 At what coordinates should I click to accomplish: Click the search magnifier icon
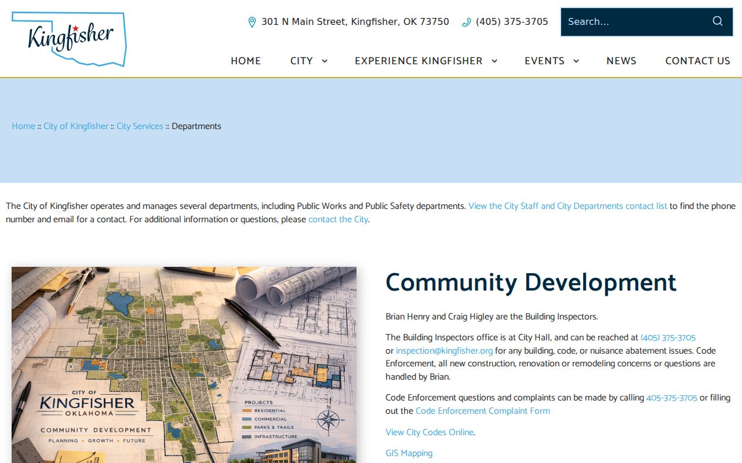point(718,21)
